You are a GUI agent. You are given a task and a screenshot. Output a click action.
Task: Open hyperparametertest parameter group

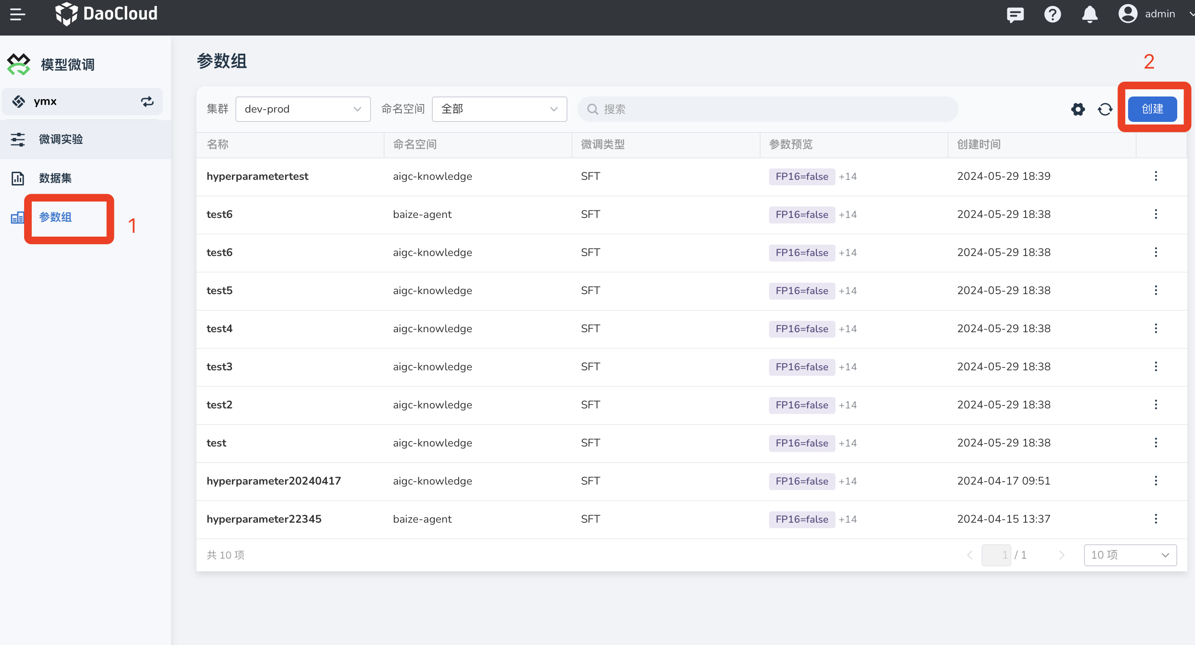[257, 176]
